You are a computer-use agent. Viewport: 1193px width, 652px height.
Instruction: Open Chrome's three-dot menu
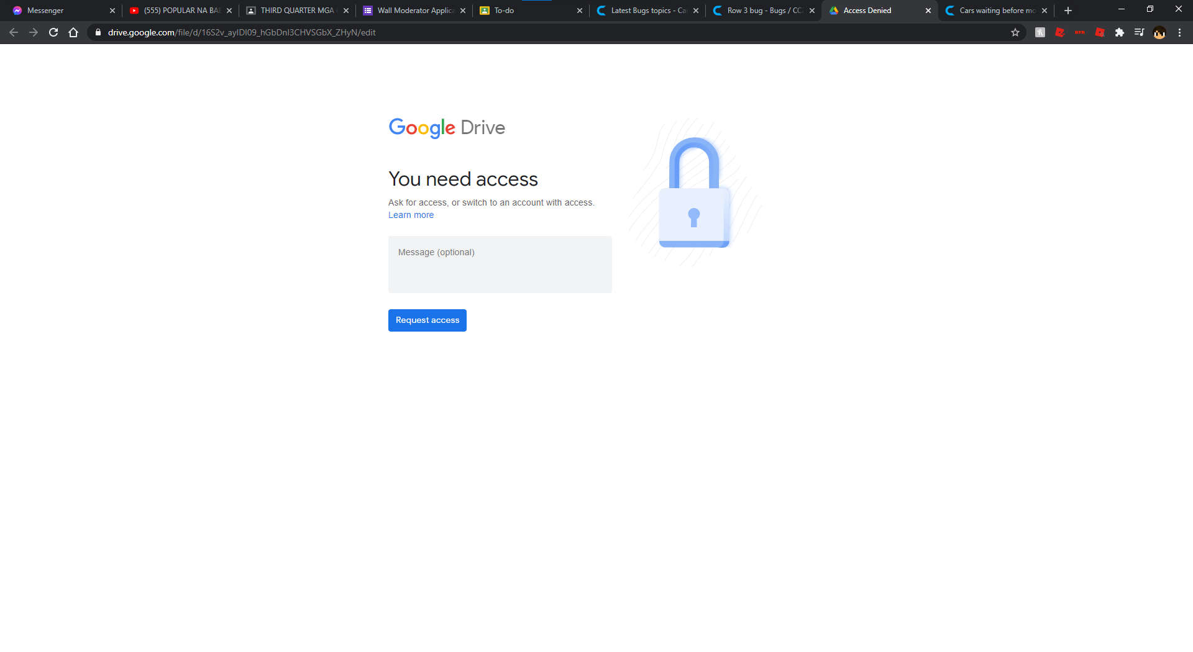point(1179,32)
